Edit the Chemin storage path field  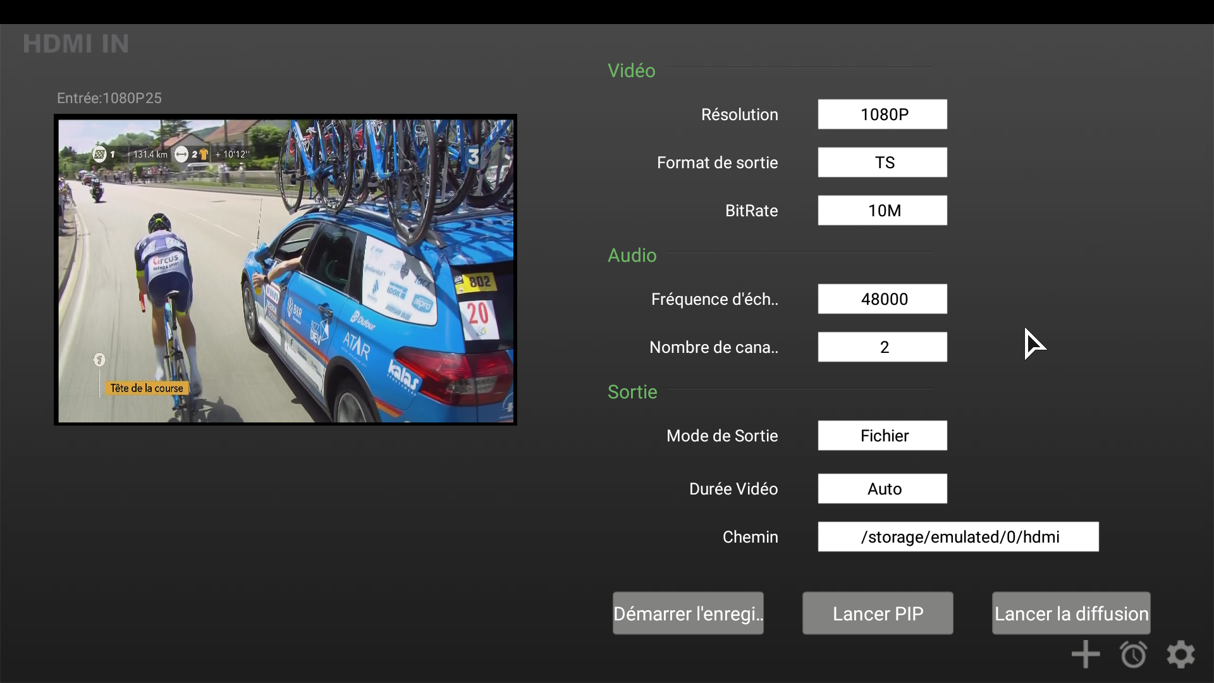(958, 537)
